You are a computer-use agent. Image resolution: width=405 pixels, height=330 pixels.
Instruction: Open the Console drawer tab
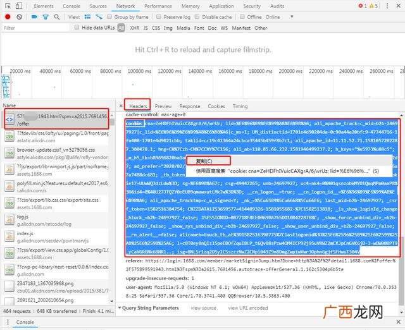pyautogui.click(x=25, y=322)
